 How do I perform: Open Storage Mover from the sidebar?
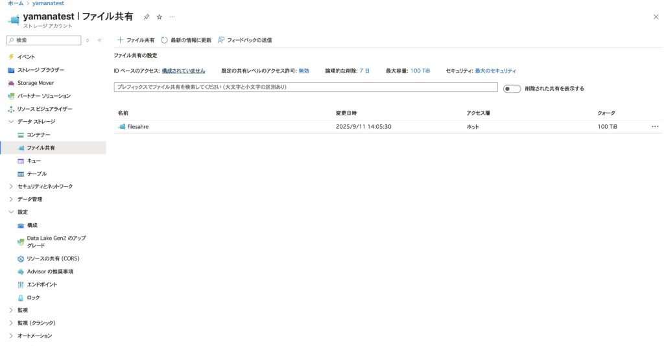(x=35, y=83)
